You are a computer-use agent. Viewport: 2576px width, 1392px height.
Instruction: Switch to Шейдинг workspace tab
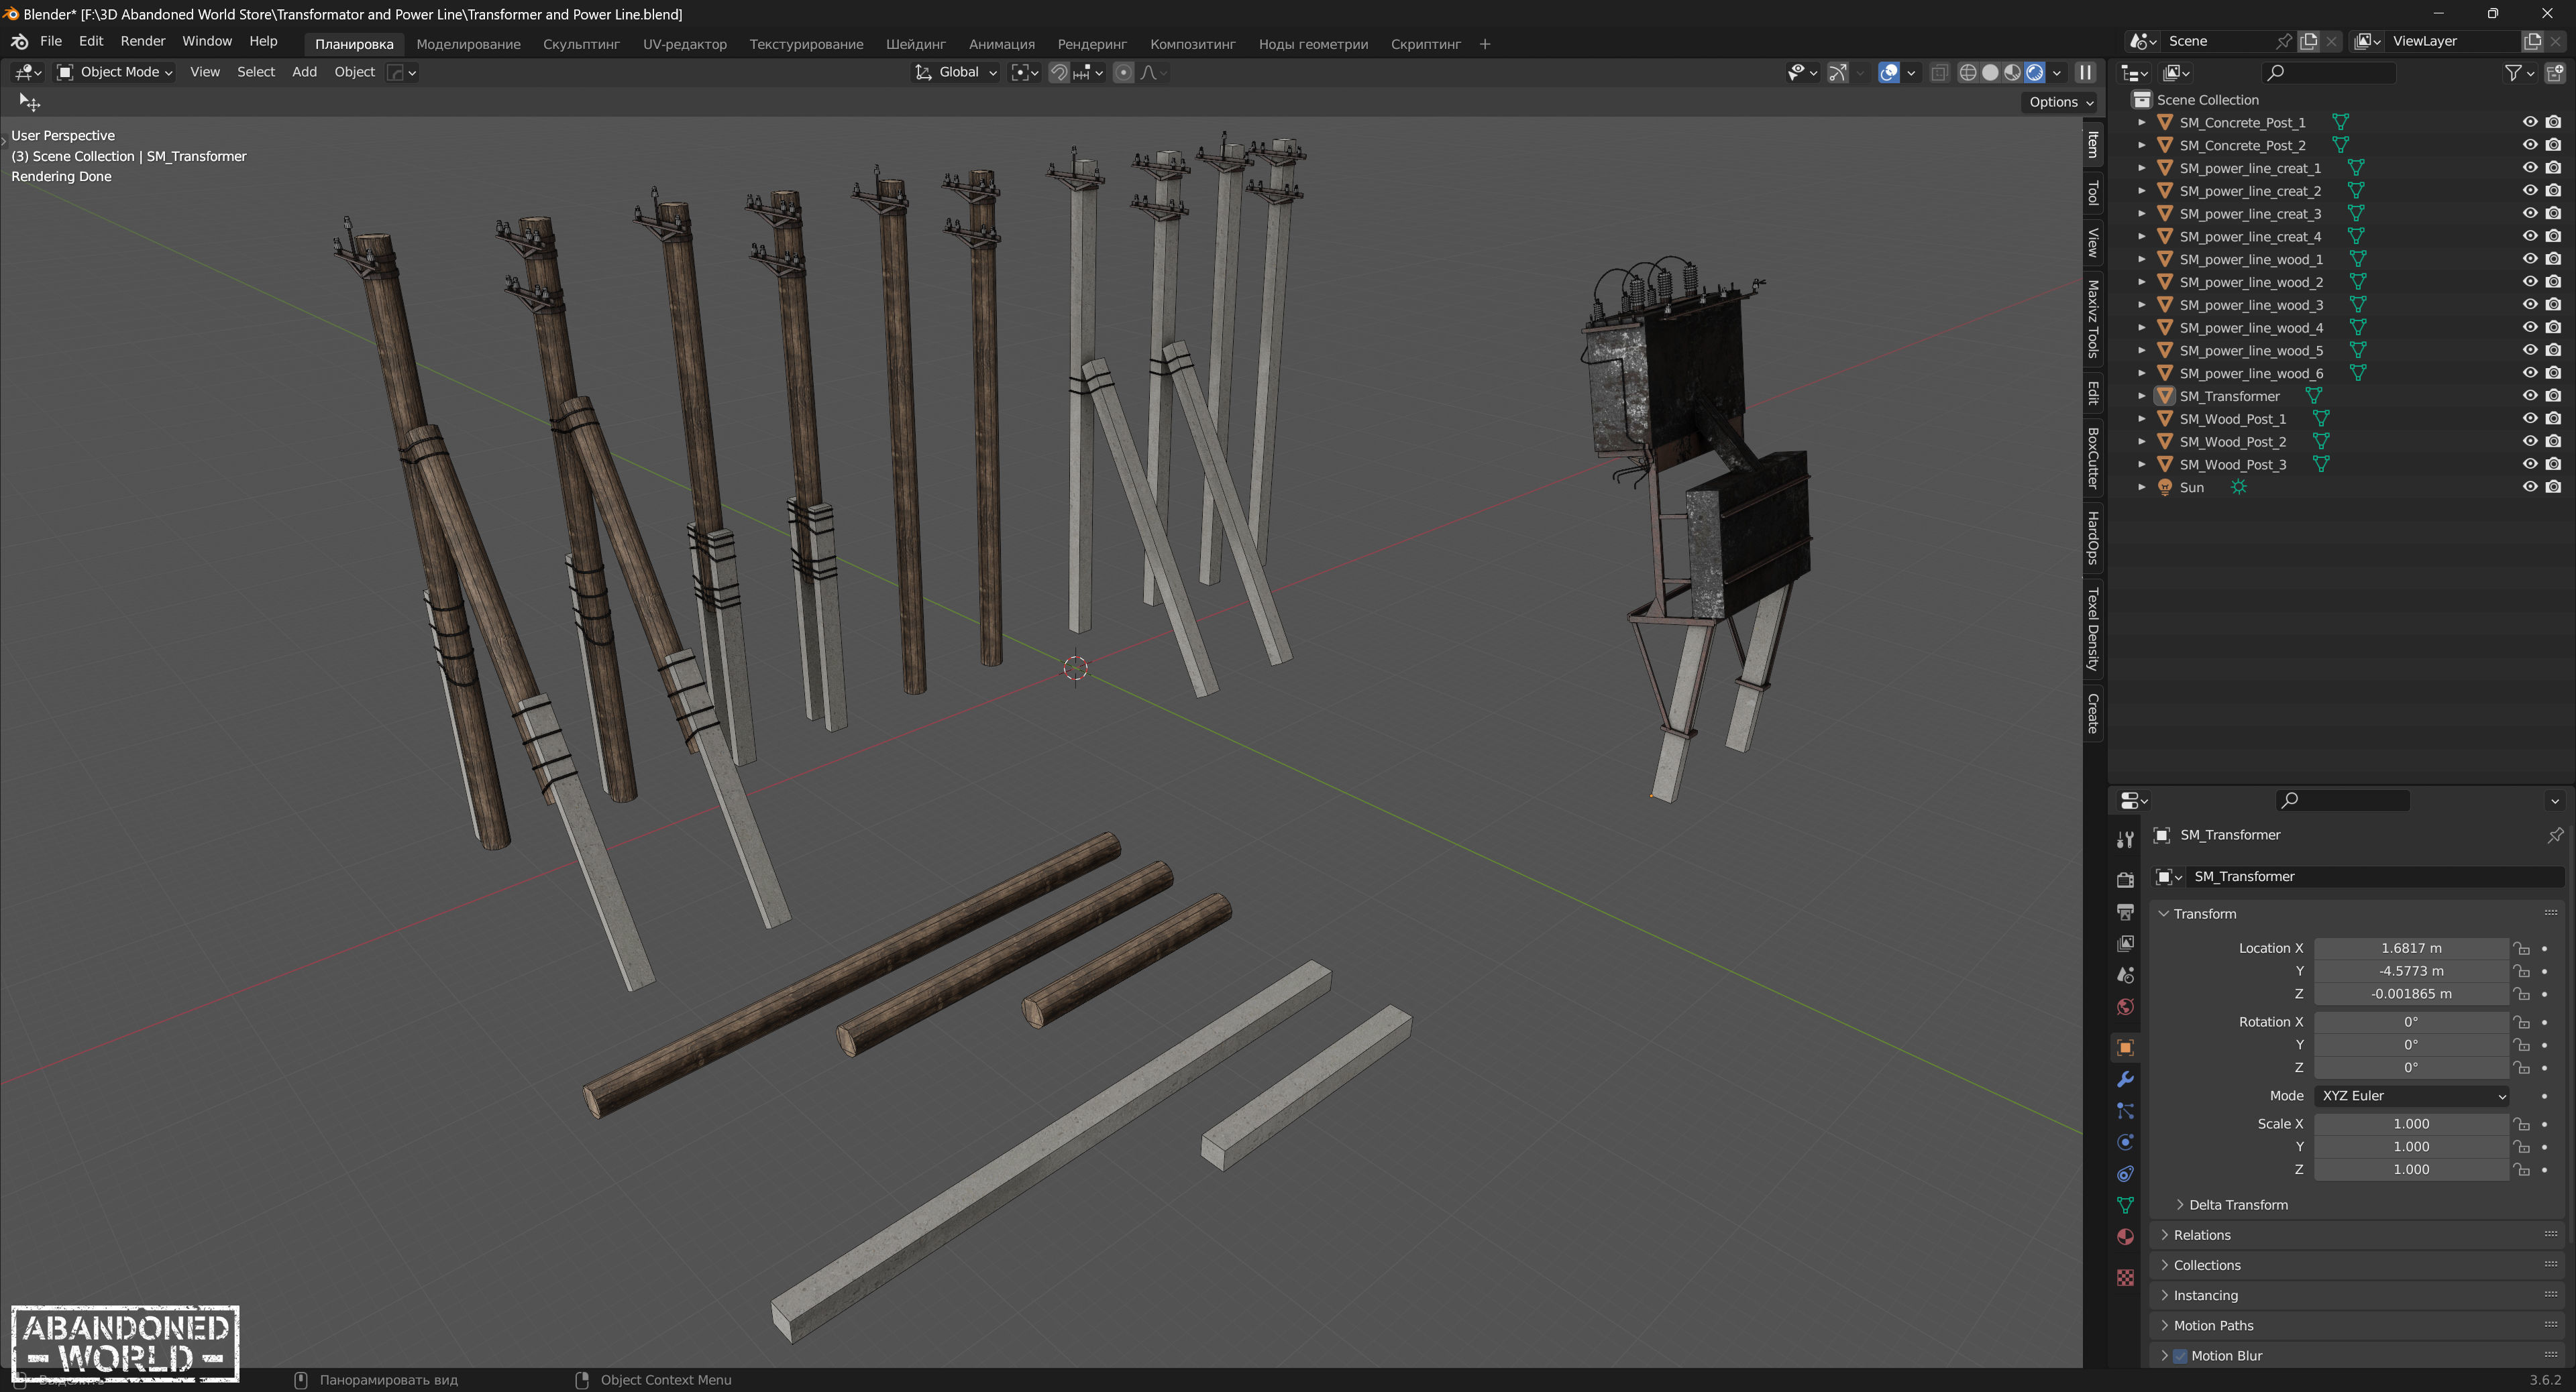coord(915,44)
